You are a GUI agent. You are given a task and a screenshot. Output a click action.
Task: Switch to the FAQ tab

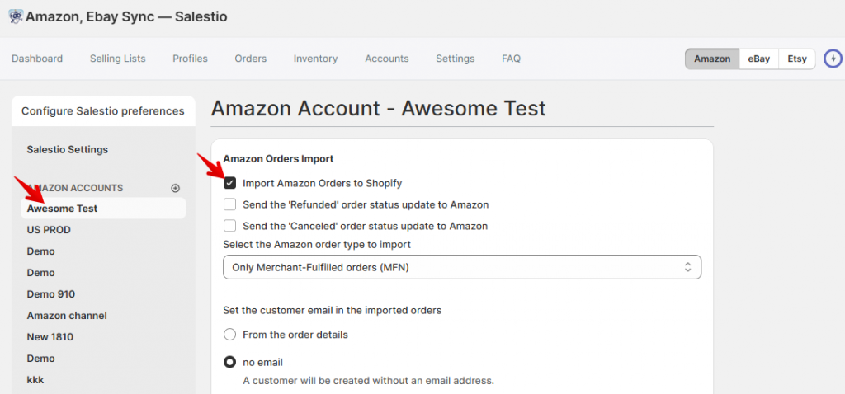(x=511, y=59)
